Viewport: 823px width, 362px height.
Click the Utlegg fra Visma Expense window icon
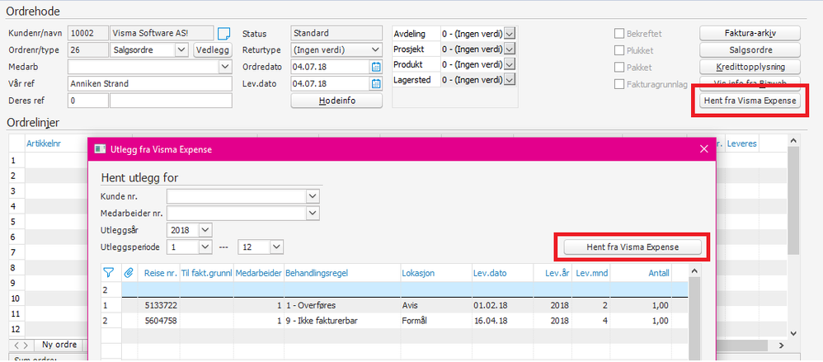pyautogui.click(x=99, y=149)
